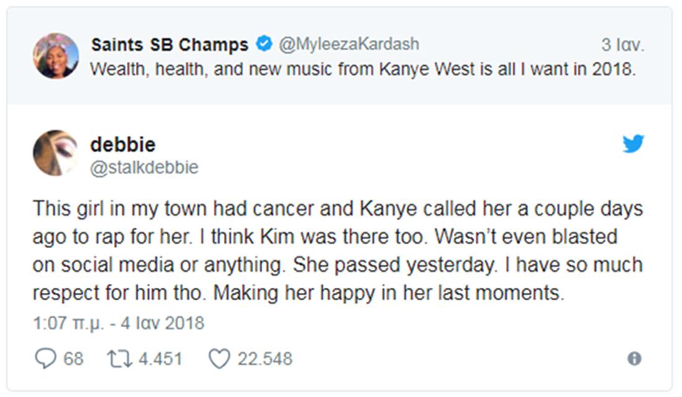Open the quoted tweet about Kanye West music

click(x=363, y=69)
